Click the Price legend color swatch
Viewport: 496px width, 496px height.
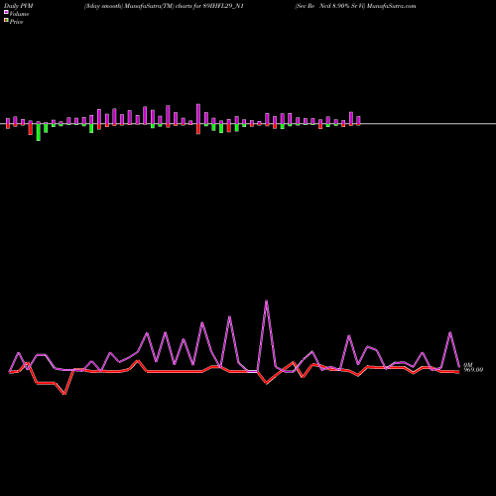pos(6,20)
